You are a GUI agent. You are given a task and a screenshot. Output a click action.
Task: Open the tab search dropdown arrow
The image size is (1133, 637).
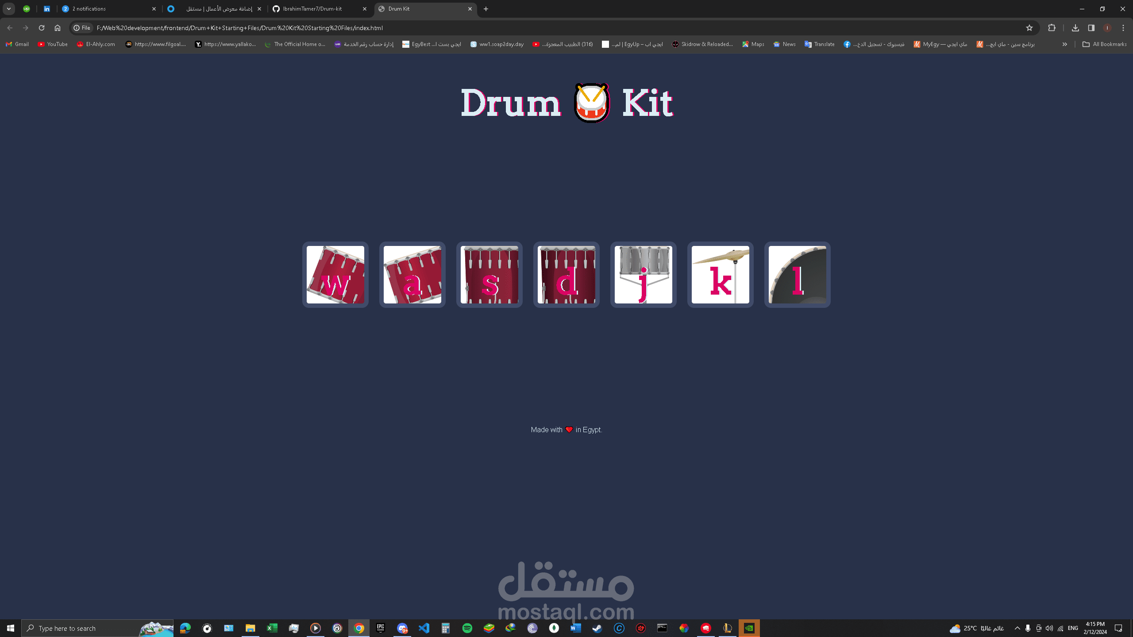pyautogui.click(x=8, y=8)
